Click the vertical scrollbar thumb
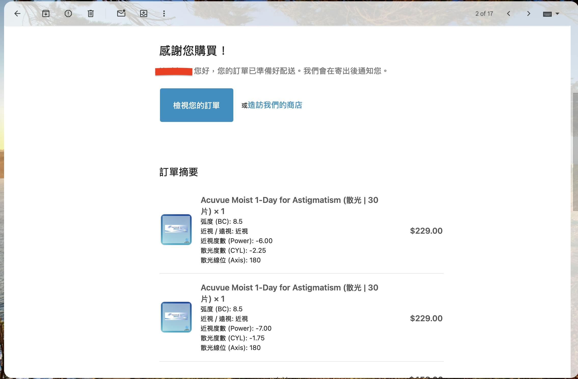 coord(575,152)
